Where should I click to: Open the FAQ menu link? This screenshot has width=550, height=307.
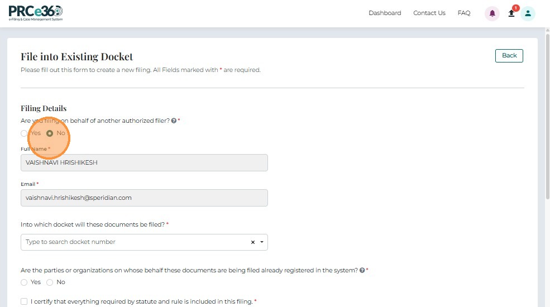click(x=463, y=13)
